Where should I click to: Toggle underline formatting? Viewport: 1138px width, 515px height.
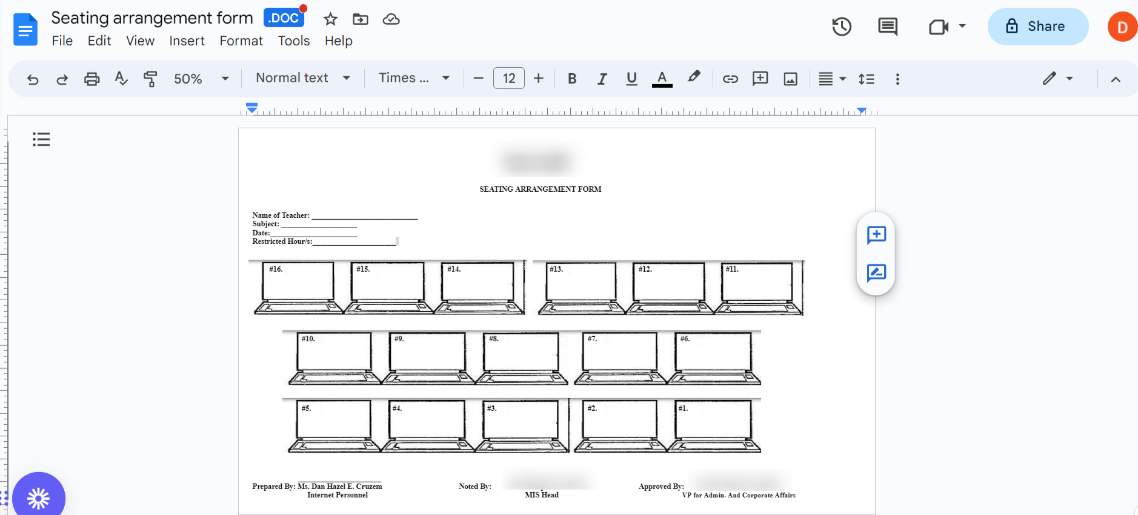point(631,79)
